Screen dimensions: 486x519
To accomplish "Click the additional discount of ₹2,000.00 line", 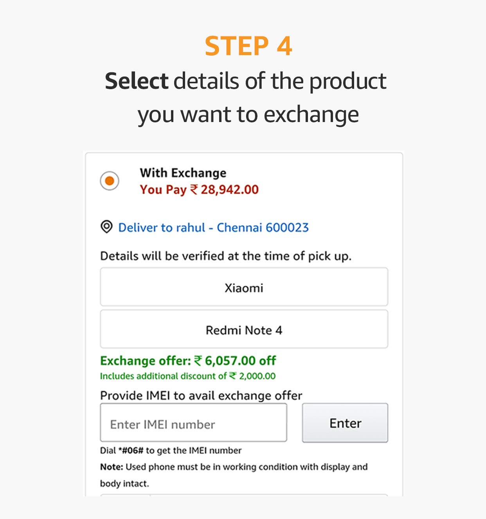I will [x=187, y=376].
